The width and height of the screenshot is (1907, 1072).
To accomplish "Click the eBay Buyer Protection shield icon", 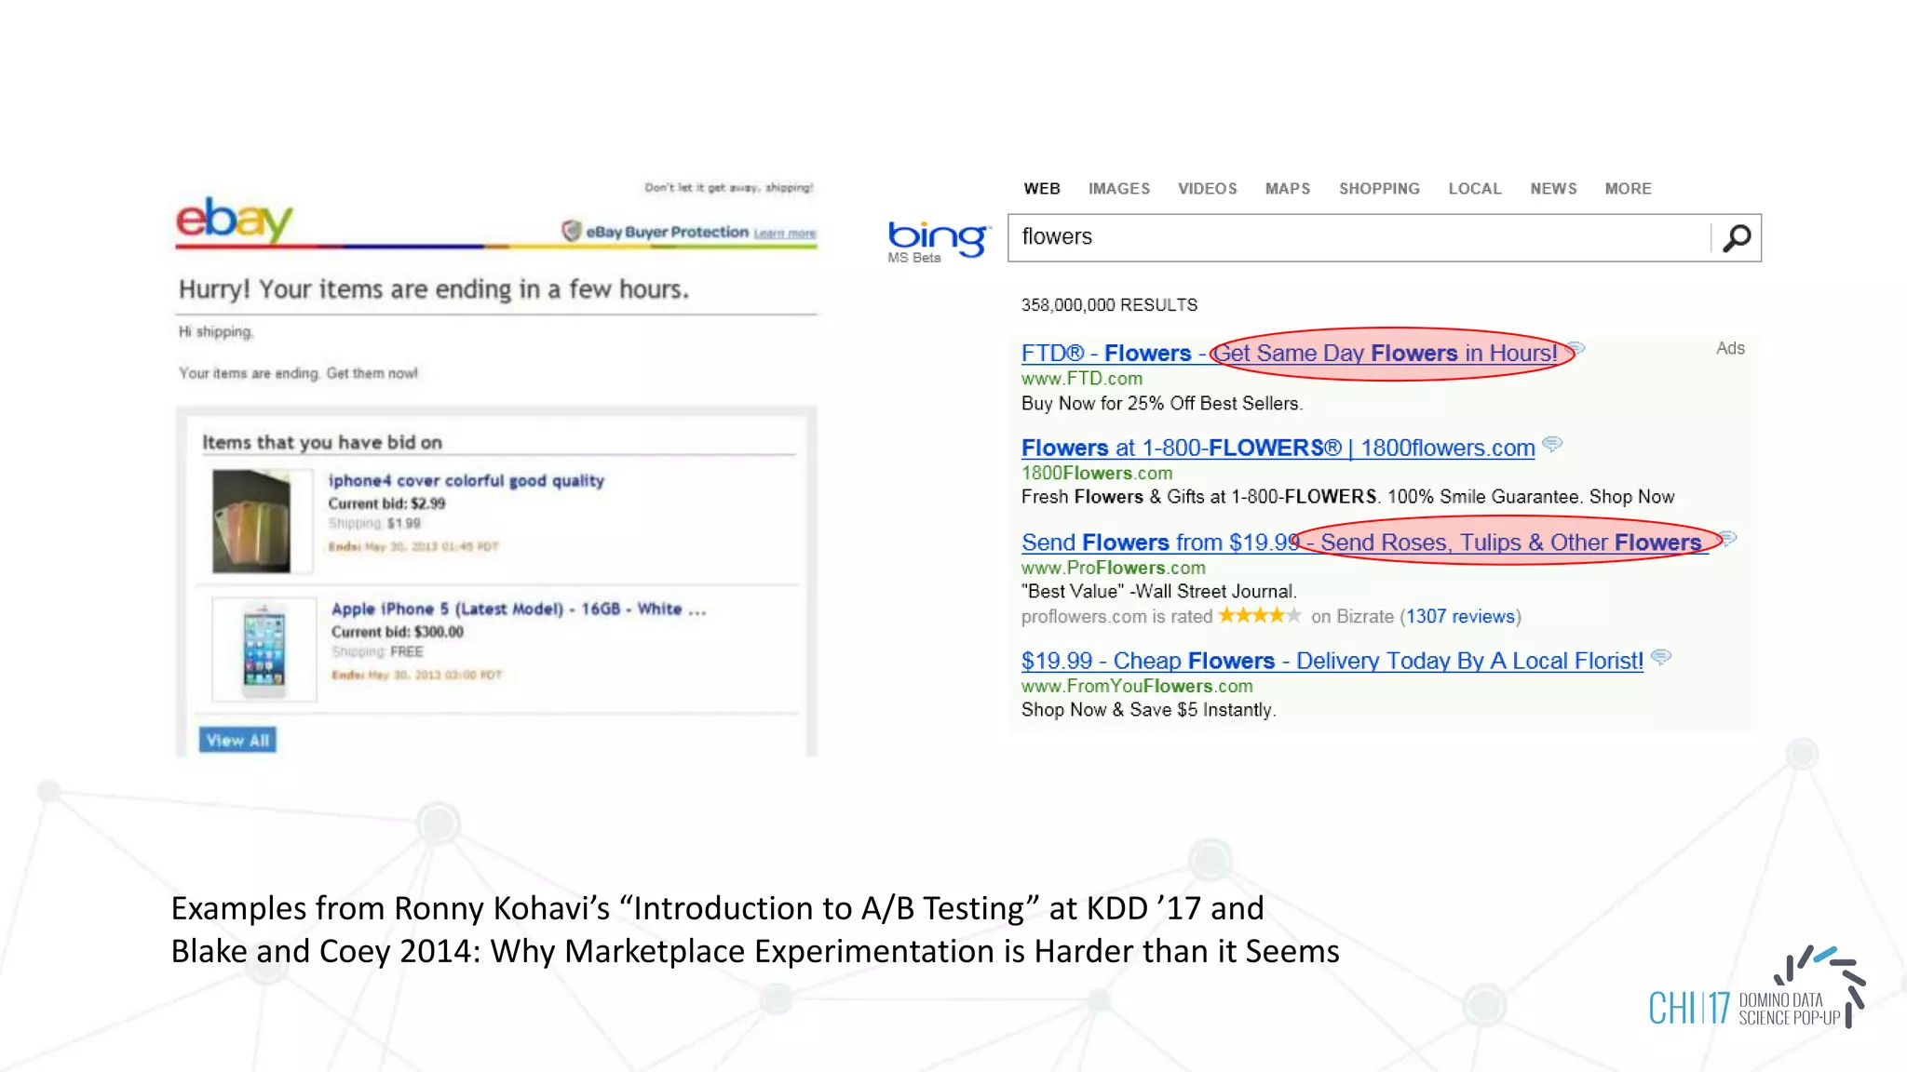I will click(x=572, y=231).
